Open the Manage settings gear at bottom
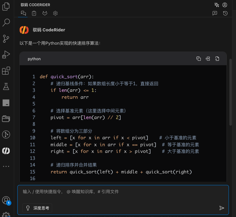The height and width of the screenshot is (217, 236). [6, 215]
